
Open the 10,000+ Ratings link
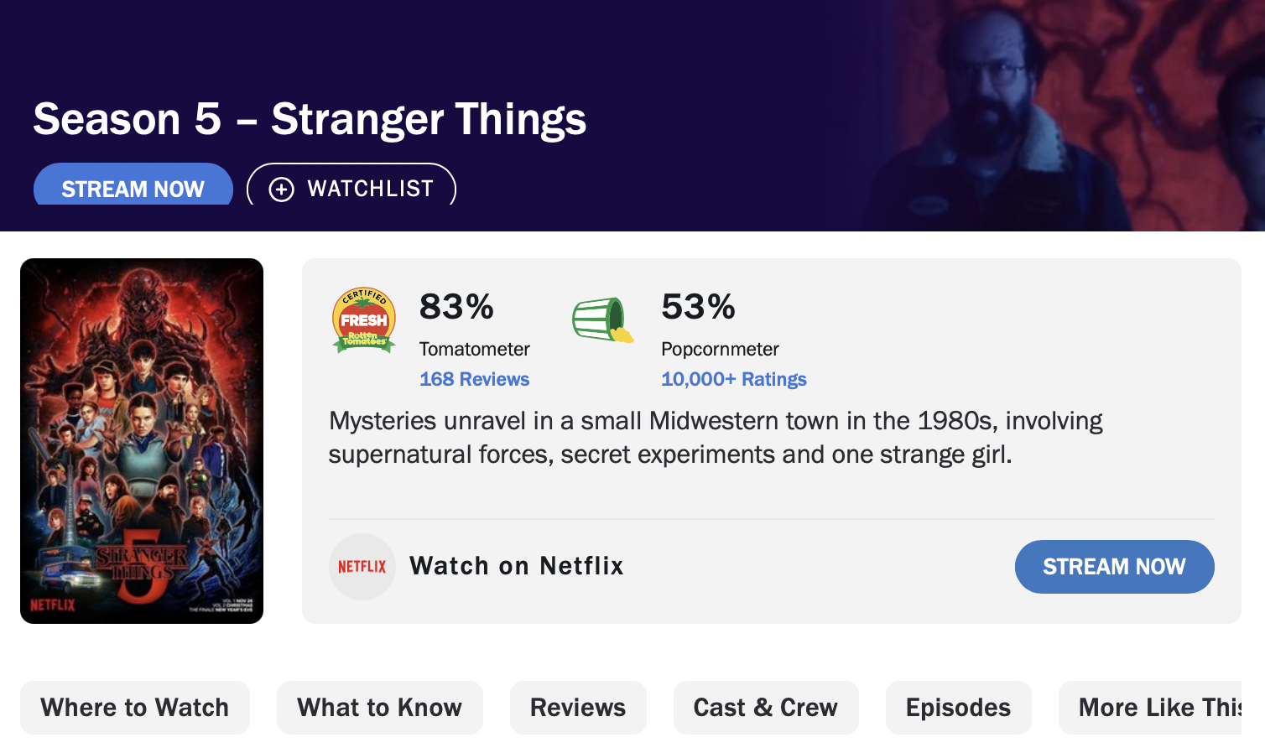[x=733, y=379]
